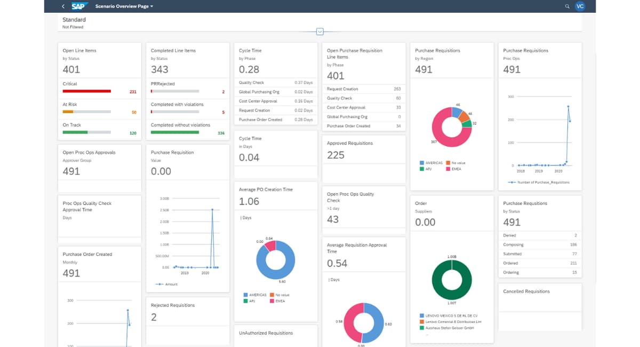Expand the filter bar chevron
This screenshot has height=347, width=640.
(x=320, y=31)
